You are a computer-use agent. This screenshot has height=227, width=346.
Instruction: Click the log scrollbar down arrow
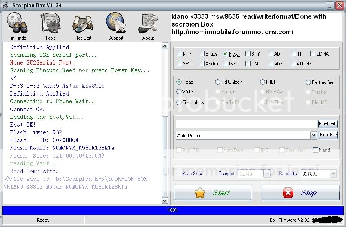[165, 200]
